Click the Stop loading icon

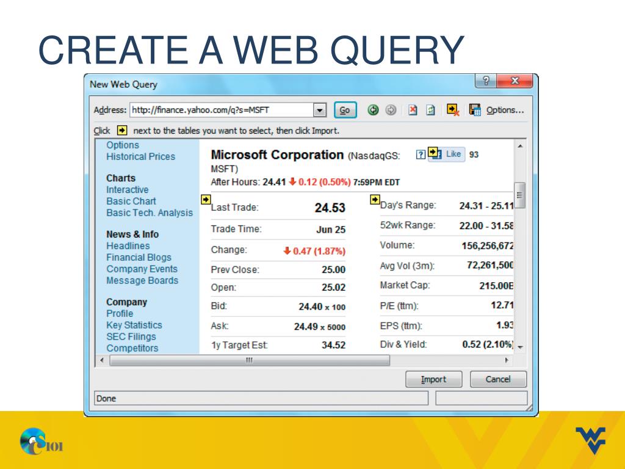[413, 110]
